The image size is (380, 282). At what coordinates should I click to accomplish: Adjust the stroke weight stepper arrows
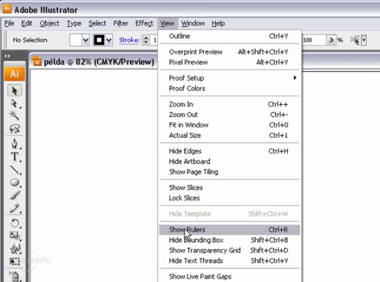click(146, 40)
